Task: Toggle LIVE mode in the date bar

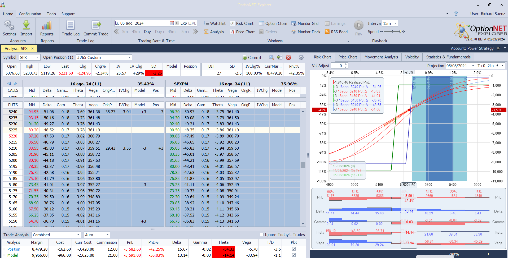Action: tap(192, 23)
